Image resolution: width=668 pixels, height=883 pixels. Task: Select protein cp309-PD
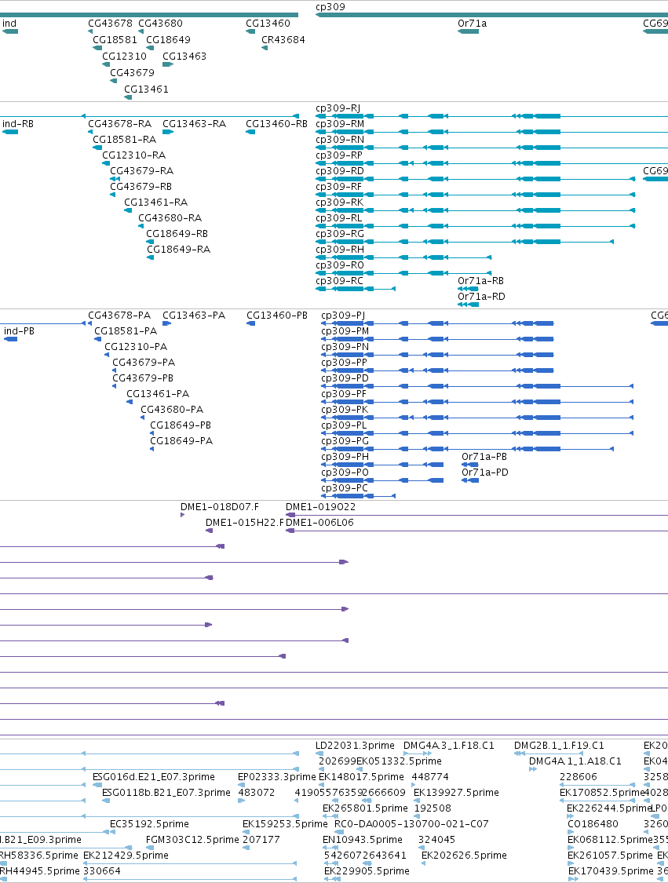tap(345, 378)
